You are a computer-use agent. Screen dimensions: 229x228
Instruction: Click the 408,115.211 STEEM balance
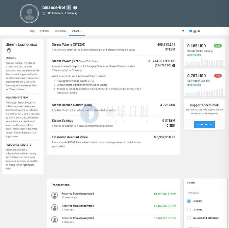pos(166,47)
